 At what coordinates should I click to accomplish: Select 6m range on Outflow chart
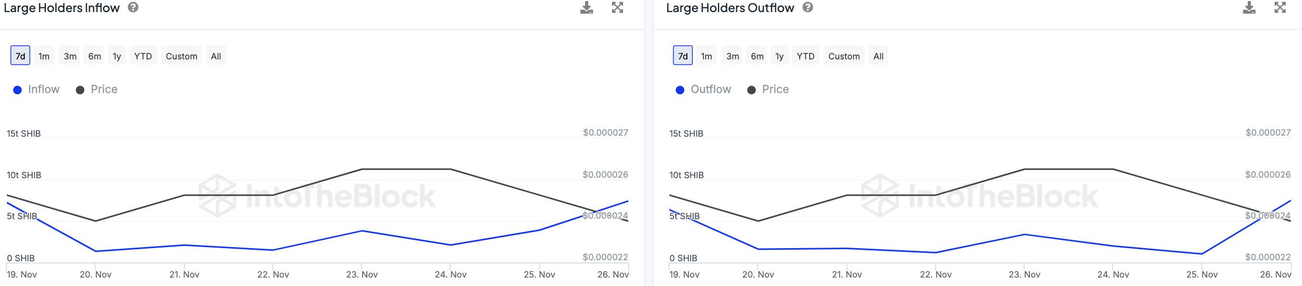pyautogui.click(x=757, y=56)
